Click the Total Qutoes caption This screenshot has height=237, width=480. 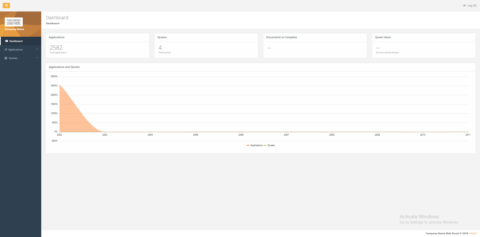tap(164, 52)
